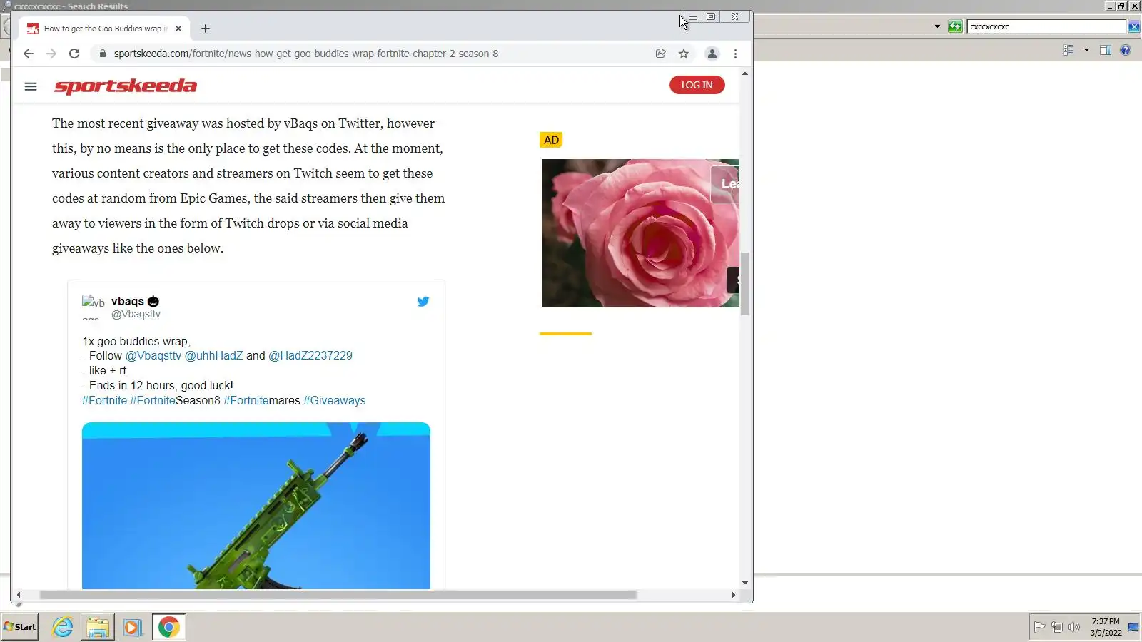Click the LOG IN button
Screen dimensions: 1142x642
(697, 85)
